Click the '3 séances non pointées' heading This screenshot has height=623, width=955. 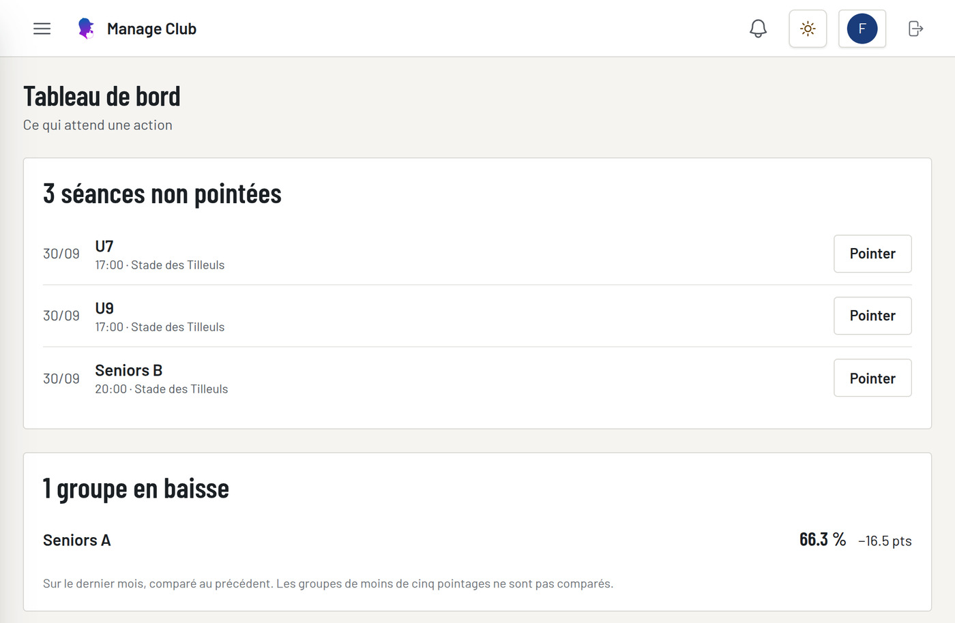pos(162,194)
